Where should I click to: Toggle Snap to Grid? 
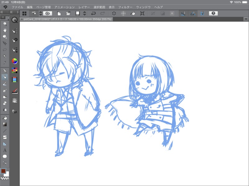[x=202, y=13]
